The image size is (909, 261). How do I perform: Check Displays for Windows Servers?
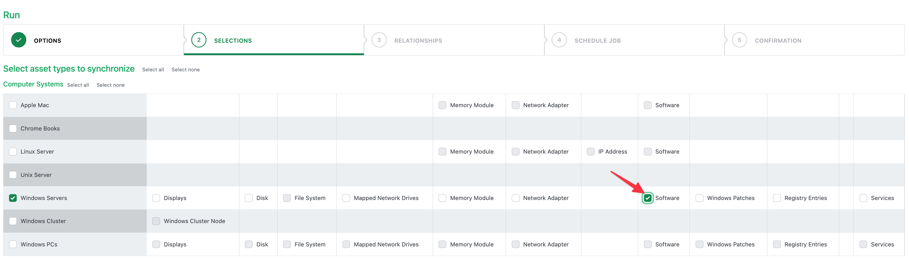point(156,198)
